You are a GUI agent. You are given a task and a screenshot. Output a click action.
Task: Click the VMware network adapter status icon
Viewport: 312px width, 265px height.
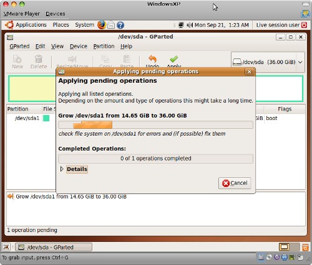pos(285,258)
